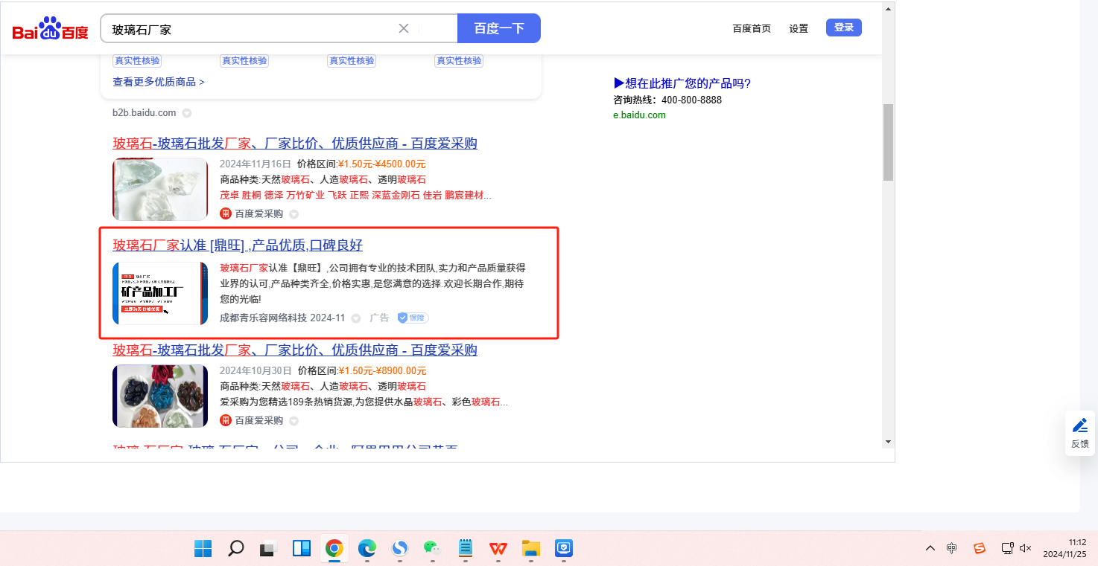Image resolution: width=1098 pixels, height=566 pixels.
Task: Open Microsoft Edge from the taskbar
Action: (x=366, y=549)
